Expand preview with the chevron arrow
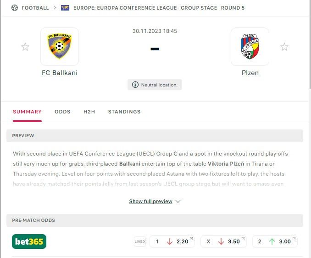The image size is (311, 258). click(x=178, y=201)
